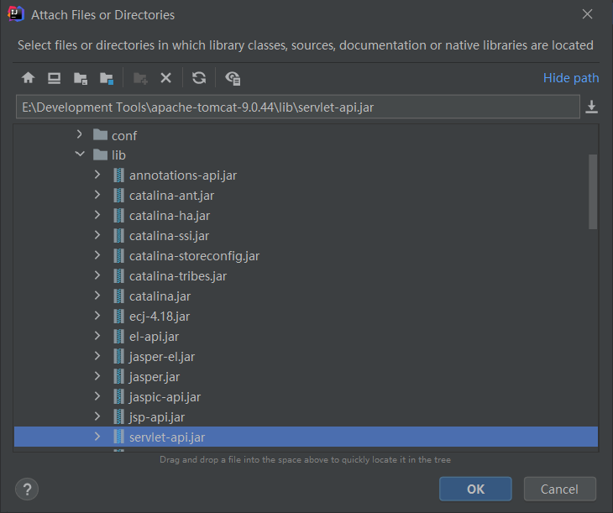Screen dimensions: 613x513
Task: Go to the Home directory icon
Action: pyautogui.click(x=29, y=78)
